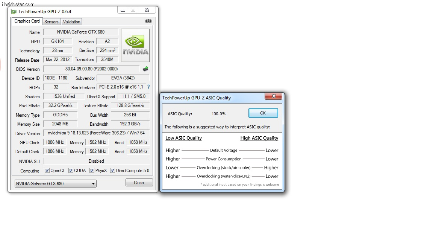Click the High ASIC Quality heading
This screenshot has height=244, width=433.
pyautogui.click(x=259, y=138)
